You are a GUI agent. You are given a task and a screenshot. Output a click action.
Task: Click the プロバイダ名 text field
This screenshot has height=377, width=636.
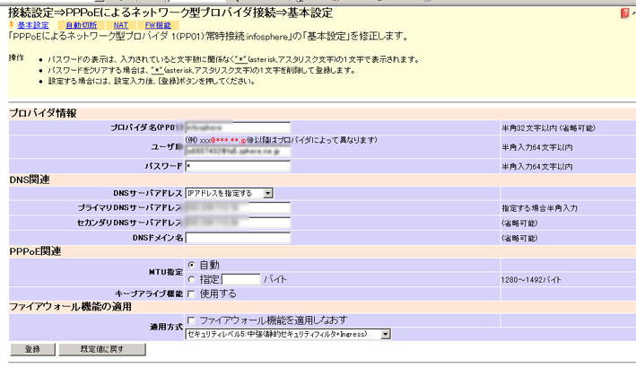[238, 127]
